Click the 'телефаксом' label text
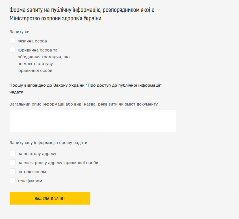Viewport: 239px width, 219px height. tap(30, 181)
